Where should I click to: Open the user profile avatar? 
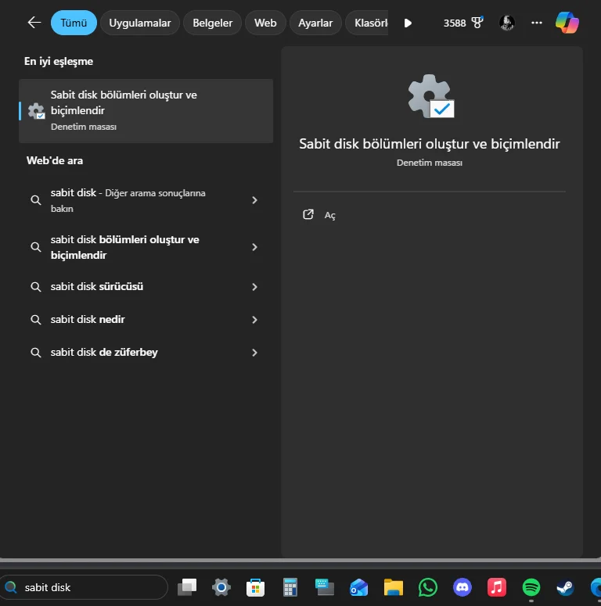pos(506,23)
